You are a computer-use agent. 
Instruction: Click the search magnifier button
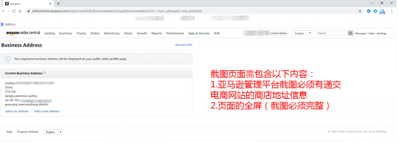coord(350,33)
